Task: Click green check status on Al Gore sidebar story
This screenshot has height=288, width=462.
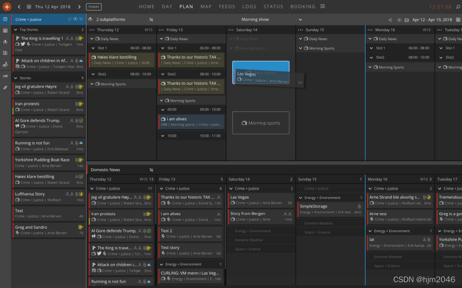Action: 81,121
